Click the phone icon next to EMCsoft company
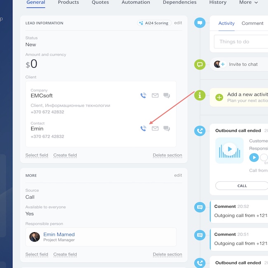 pos(143,96)
